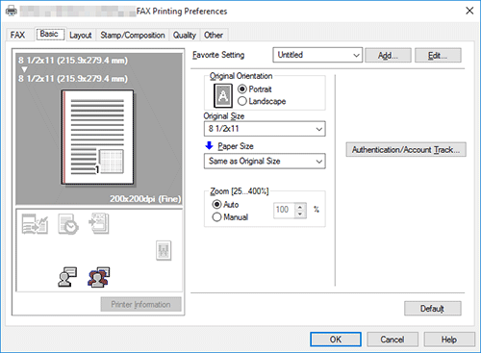Choose the Manual zoom radio button
481x353 pixels.
click(x=217, y=217)
